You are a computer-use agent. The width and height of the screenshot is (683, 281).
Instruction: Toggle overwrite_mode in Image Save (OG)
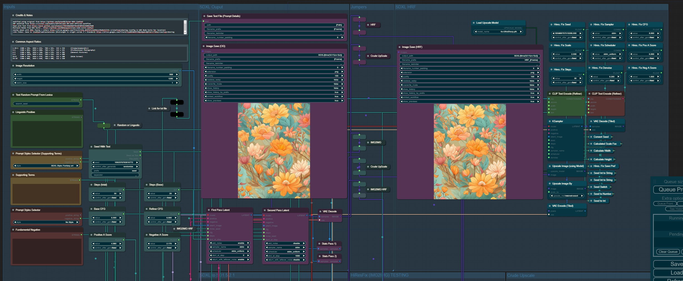tap(274, 84)
